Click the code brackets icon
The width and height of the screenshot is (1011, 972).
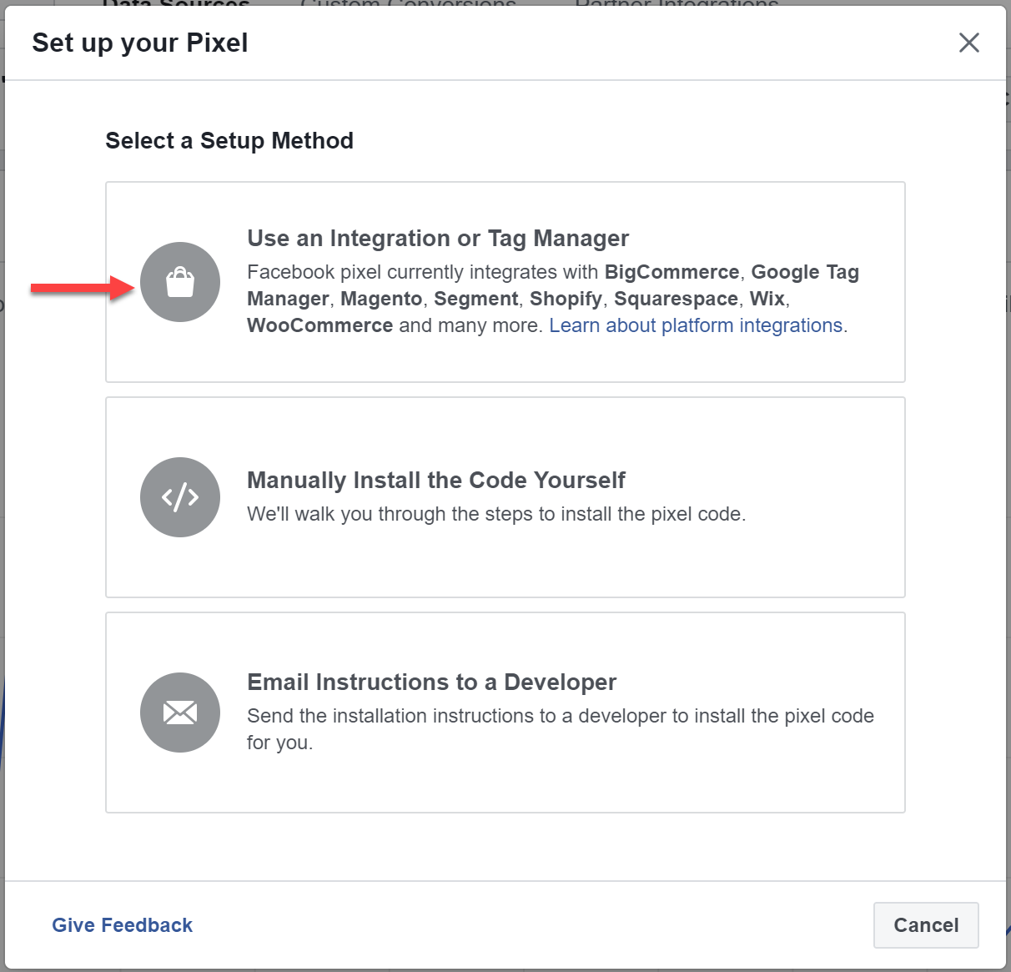180,497
